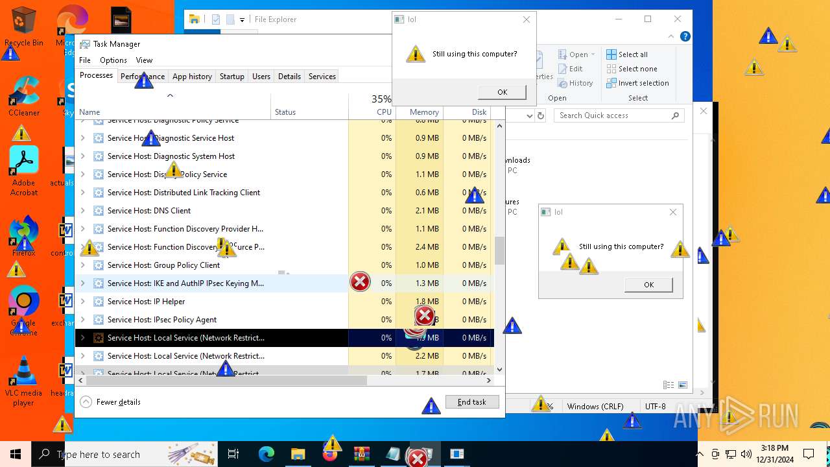Switch File Explorer to large icons view
The height and width of the screenshot is (467, 830).
682,385
